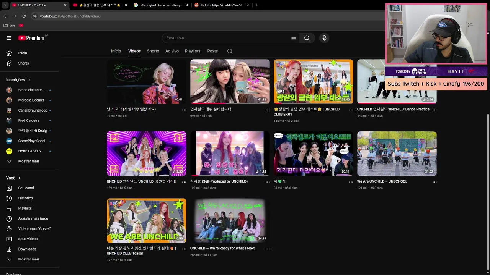Click the browser address bar URL
490x275 pixels.
(x=70, y=16)
